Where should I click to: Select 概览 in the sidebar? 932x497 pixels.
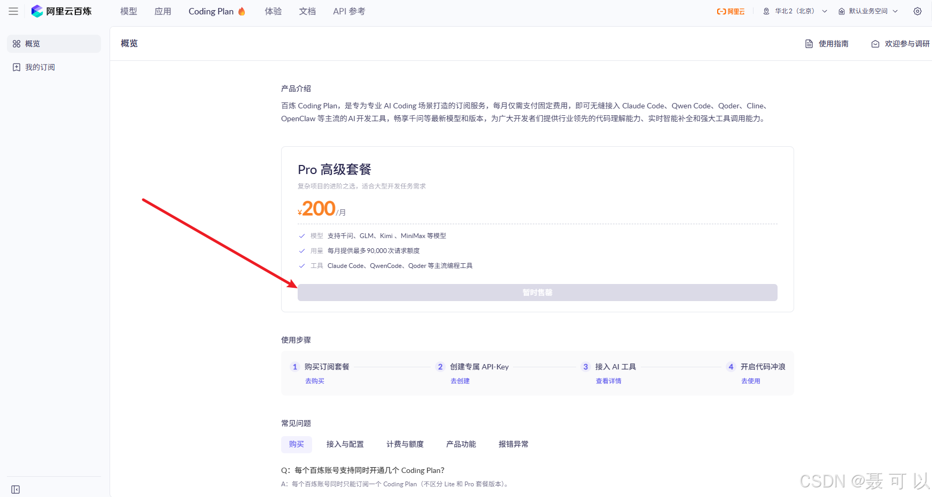(54, 44)
